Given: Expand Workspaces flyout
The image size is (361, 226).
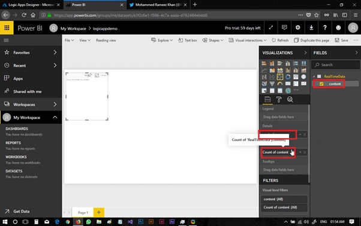Looking at the screenshot, I should (x=55, y=105).
